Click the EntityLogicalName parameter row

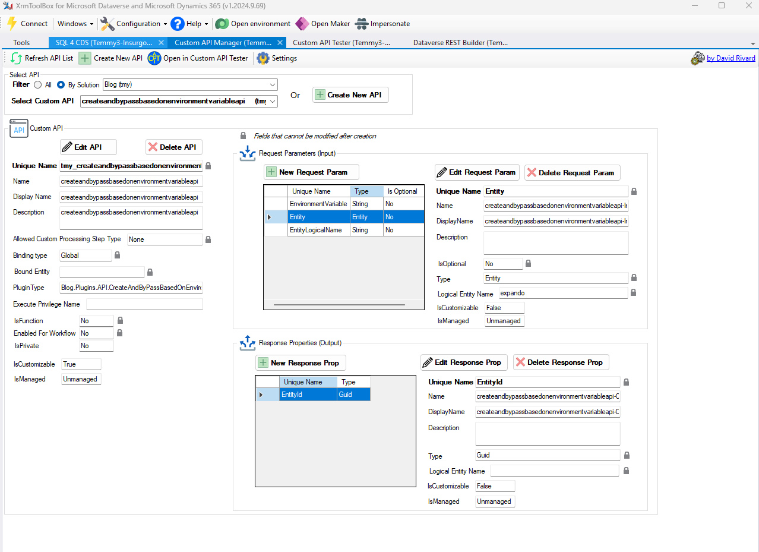344,230
